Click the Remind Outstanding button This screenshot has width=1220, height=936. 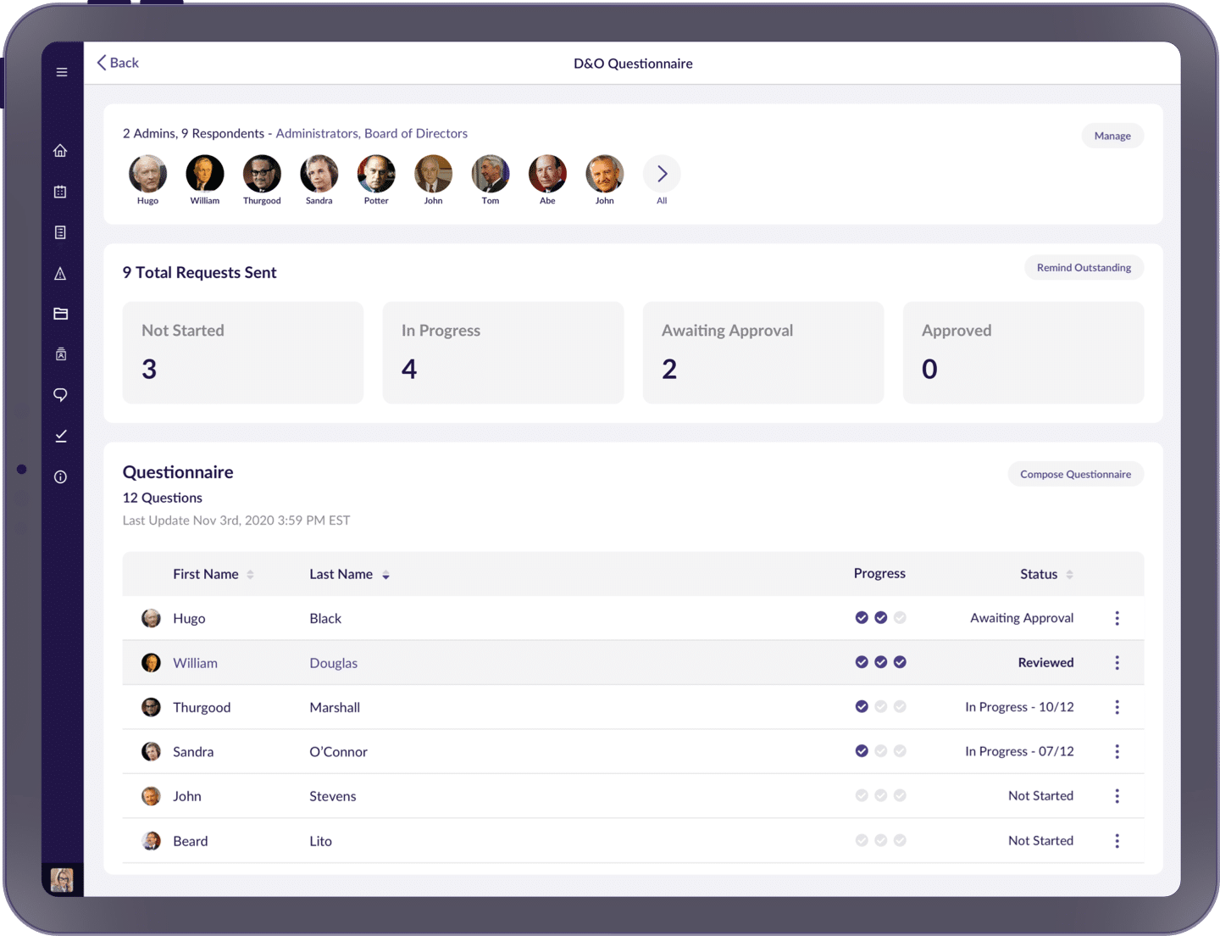(1084, 268)
